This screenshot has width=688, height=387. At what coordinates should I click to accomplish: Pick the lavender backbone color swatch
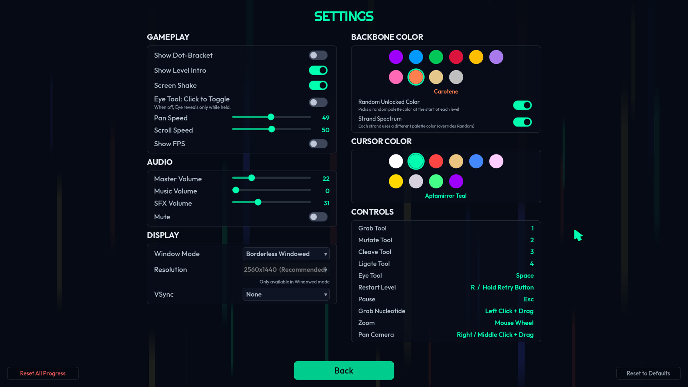496,57
